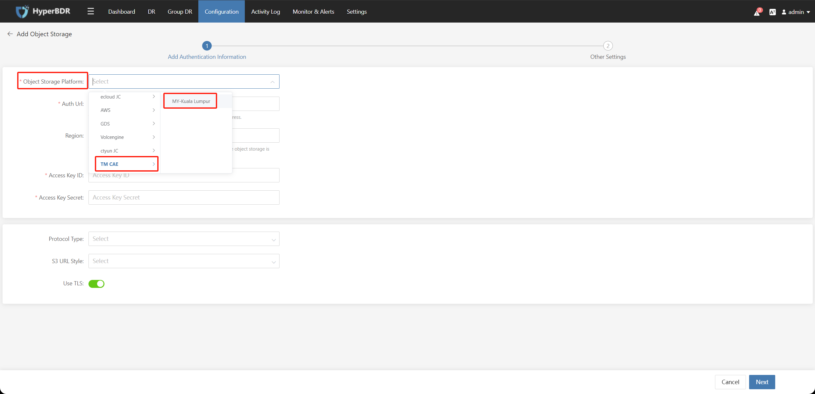
Task: Open the Protocol Type dropdown
Action: click(184, 239)
